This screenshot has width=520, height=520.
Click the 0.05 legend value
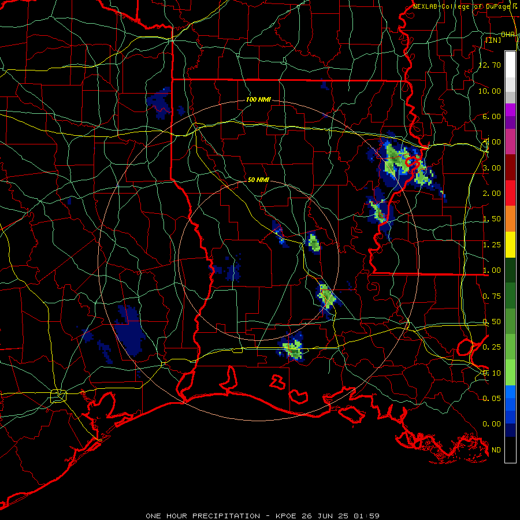tap(492, 398)
